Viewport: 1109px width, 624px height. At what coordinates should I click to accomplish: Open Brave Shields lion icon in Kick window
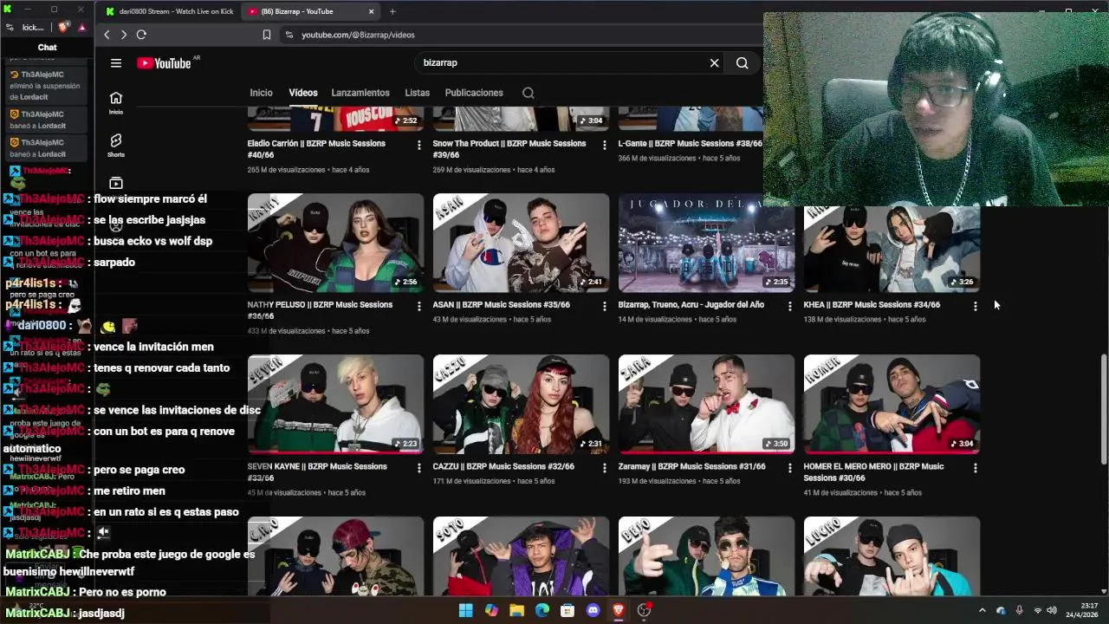(63, 27)
